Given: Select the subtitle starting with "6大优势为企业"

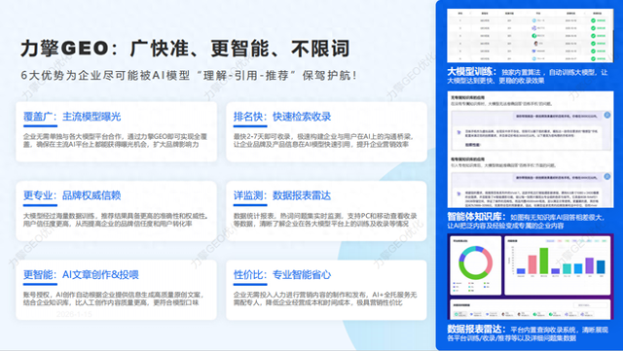Looking at the screenshot, I should coord(189,75).
